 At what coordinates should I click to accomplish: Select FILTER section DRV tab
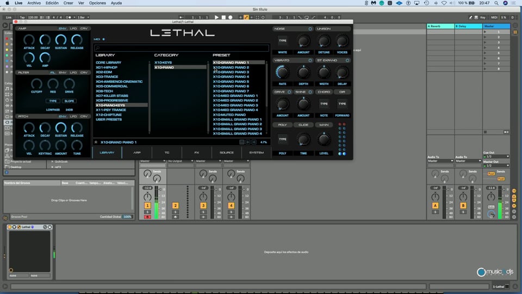[84, 72]
